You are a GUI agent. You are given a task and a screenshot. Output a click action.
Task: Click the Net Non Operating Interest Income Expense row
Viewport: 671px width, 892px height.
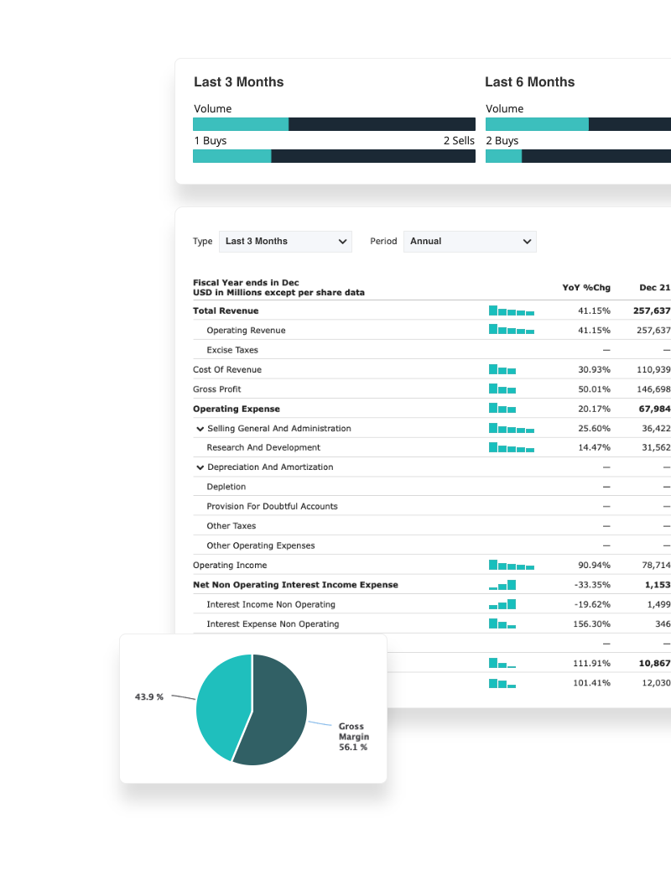[x=295, y=585]
